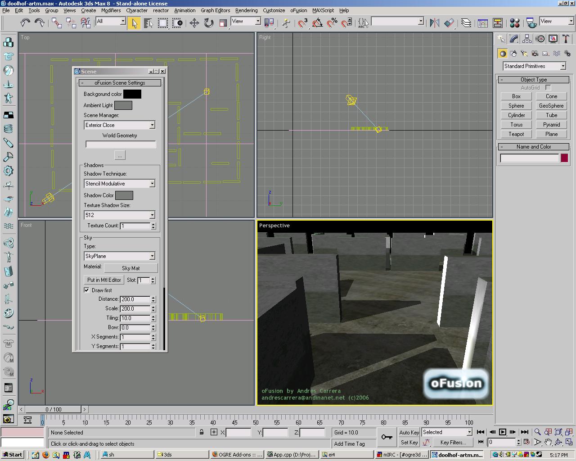Image resolution: width=576 pixels, height=461 pixels.
Task: Toggle Angle Snap icon
Action: (317, 23)
